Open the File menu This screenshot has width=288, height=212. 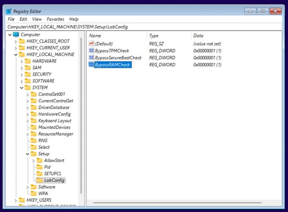(11, 19)
